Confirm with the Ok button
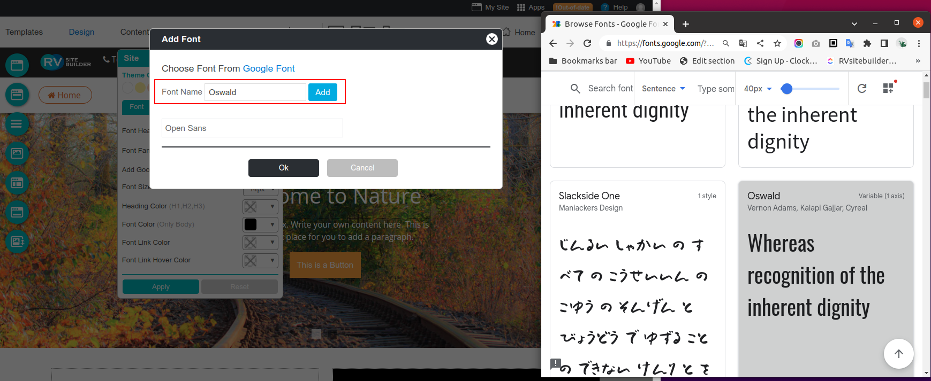This screenshot has width=931, height=381. (x=284, y=168)
